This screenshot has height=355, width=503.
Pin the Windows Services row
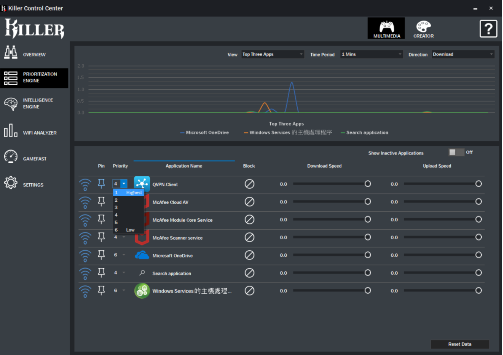pyautogui.click(x=101, y=291)
